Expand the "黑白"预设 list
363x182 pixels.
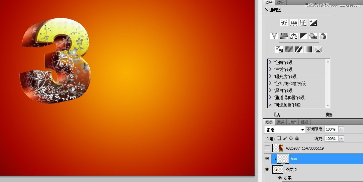(x=270, y=90)
